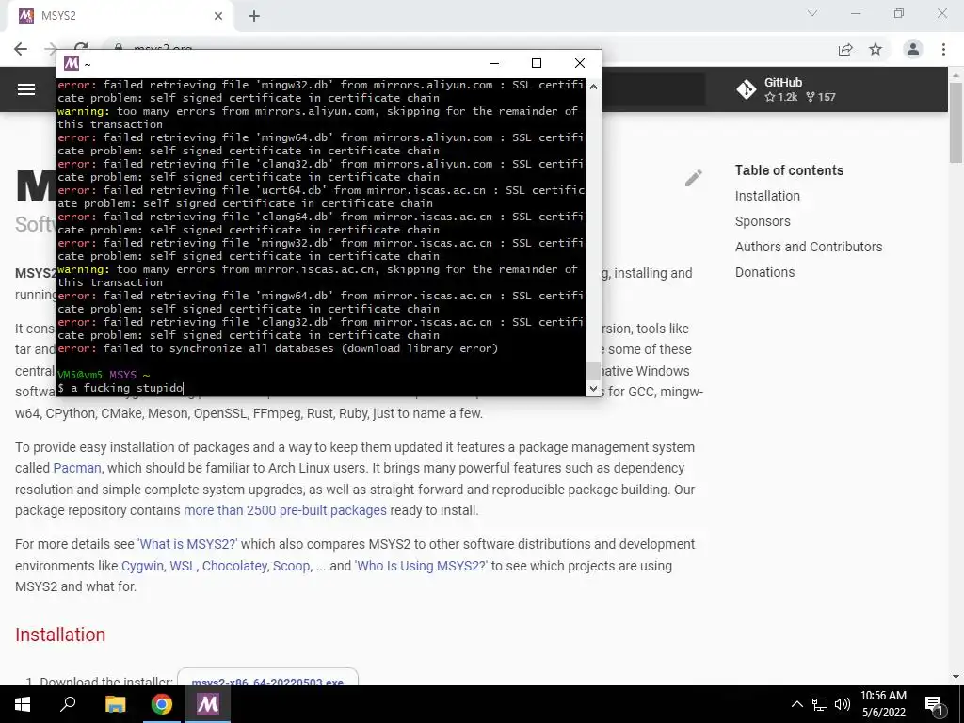Click the GitHub star count 1.2k
This screenshot has height=723, width=964.
pos(781,97)
